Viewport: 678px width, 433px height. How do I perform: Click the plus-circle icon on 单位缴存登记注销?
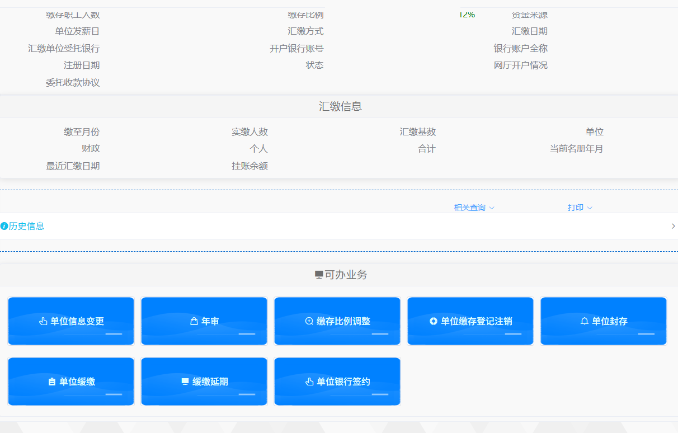click(434, 322)
